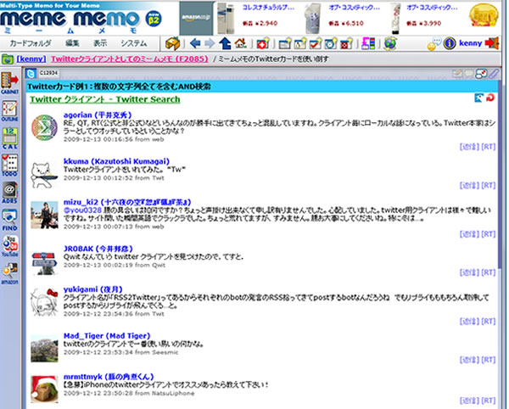Click the card paperclip attachment icon
The width and height of the screenshot is (509, 409).
494,74
